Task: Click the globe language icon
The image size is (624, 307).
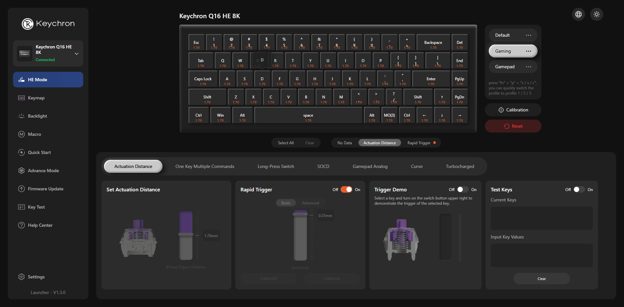Action: coord(578,14)
